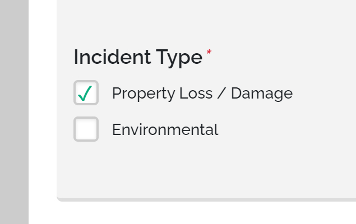Viewport: 356px width, 224px height.
Task: Click the word Damage in first option
Action: [262, 94]
